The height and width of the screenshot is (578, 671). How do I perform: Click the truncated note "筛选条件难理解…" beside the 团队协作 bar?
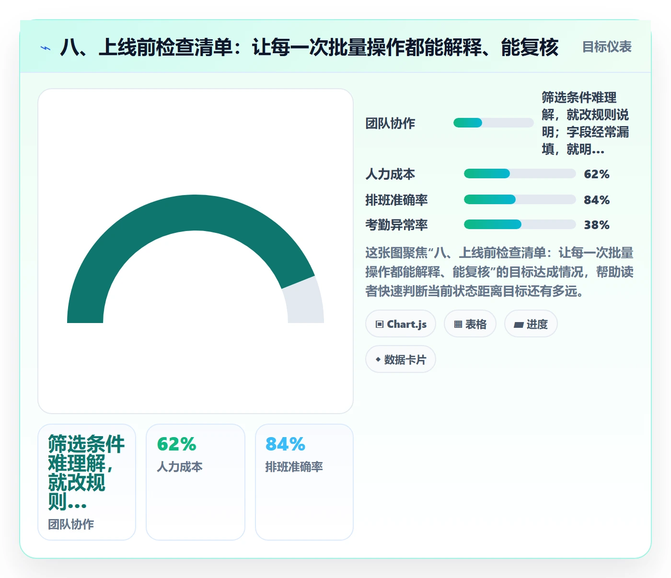[585, 123]
